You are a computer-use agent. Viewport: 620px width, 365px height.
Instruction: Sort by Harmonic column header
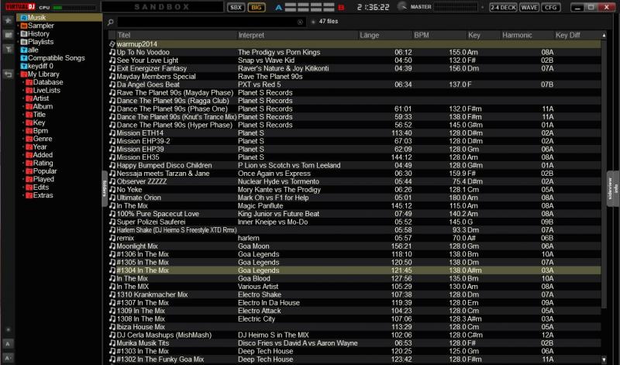517,36
